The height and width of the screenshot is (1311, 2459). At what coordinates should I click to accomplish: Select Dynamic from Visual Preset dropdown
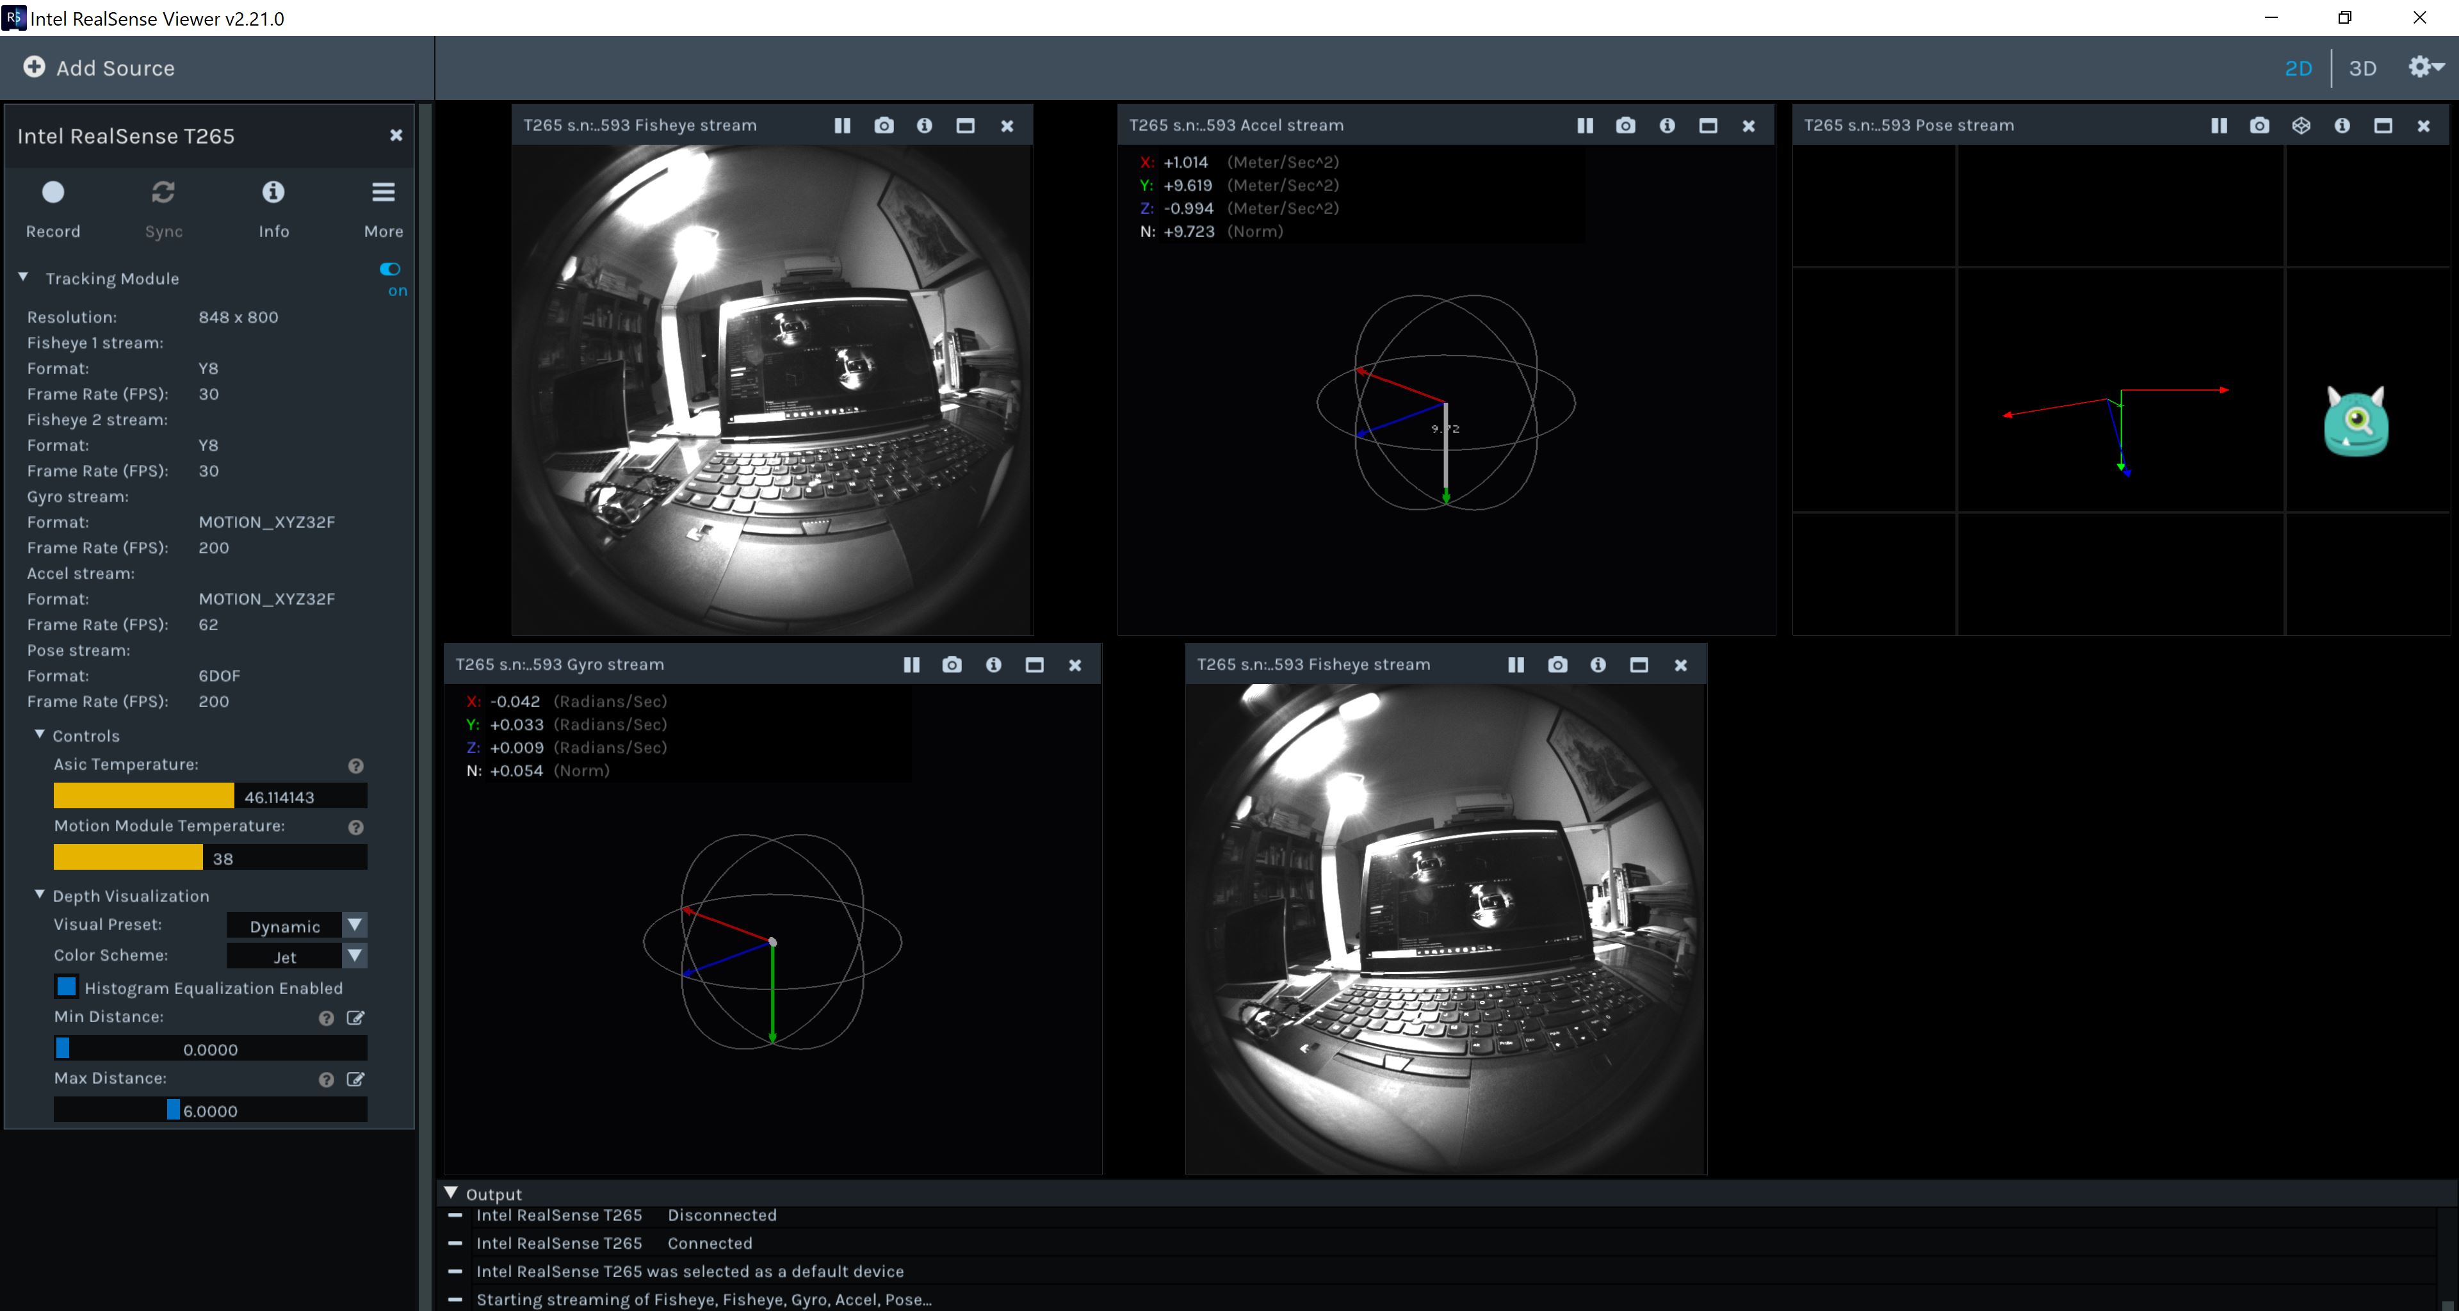(x=298, y=925)
